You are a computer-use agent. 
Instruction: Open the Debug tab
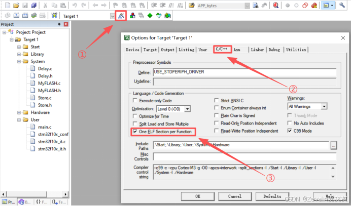coord(274,50)
